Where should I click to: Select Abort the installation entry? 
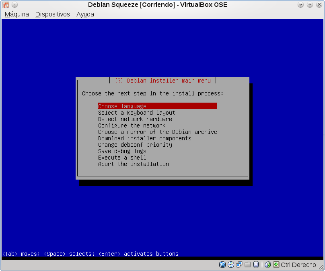[x=134, y=164]
